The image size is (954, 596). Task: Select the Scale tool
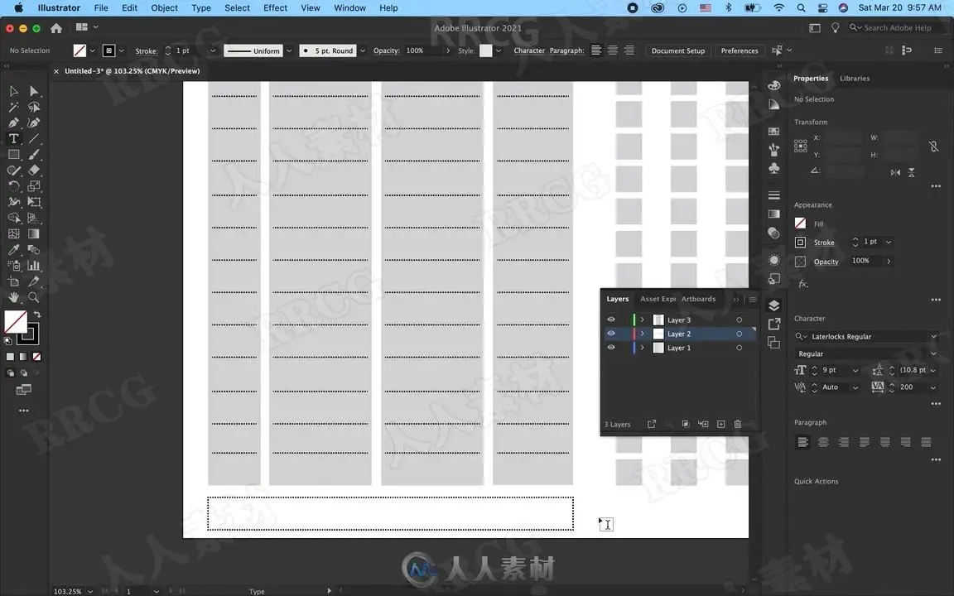(33, 186)
